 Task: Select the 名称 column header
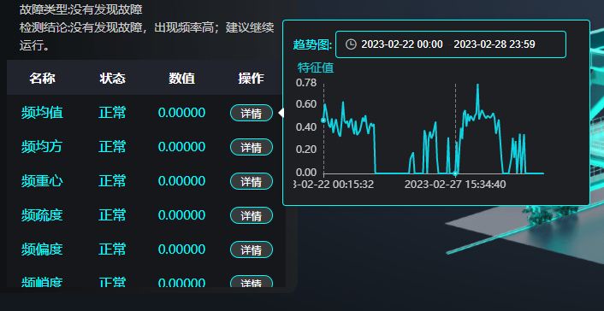click(43, 79)
